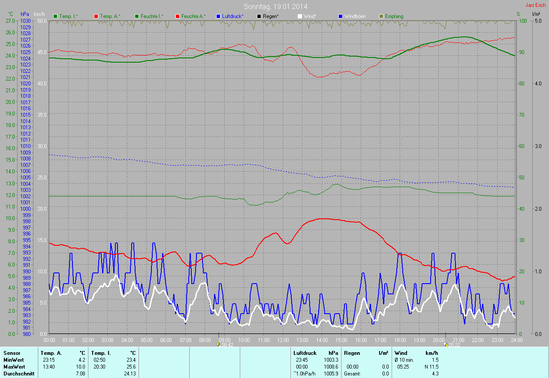
Task: Click the outdoor average value 7.08
Action: [81, 374]
